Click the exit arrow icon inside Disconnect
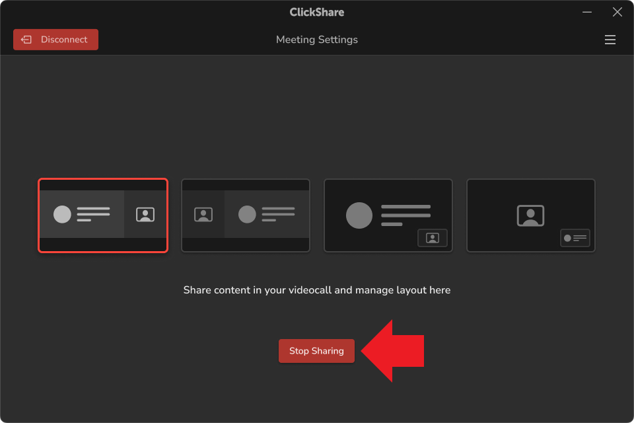This screenshot has width=634, height=423. click(26, 40)
